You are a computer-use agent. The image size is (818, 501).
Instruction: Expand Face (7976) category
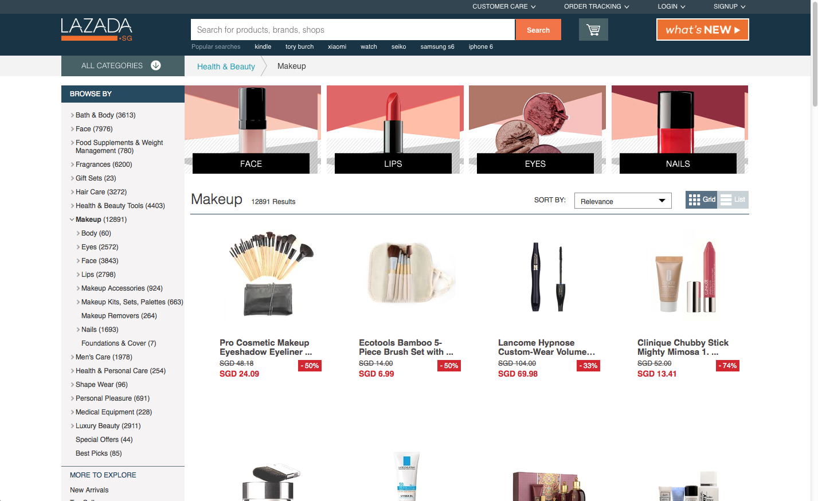point(94,129)
